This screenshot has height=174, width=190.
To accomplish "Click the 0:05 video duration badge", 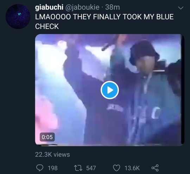I will (47, 137).
